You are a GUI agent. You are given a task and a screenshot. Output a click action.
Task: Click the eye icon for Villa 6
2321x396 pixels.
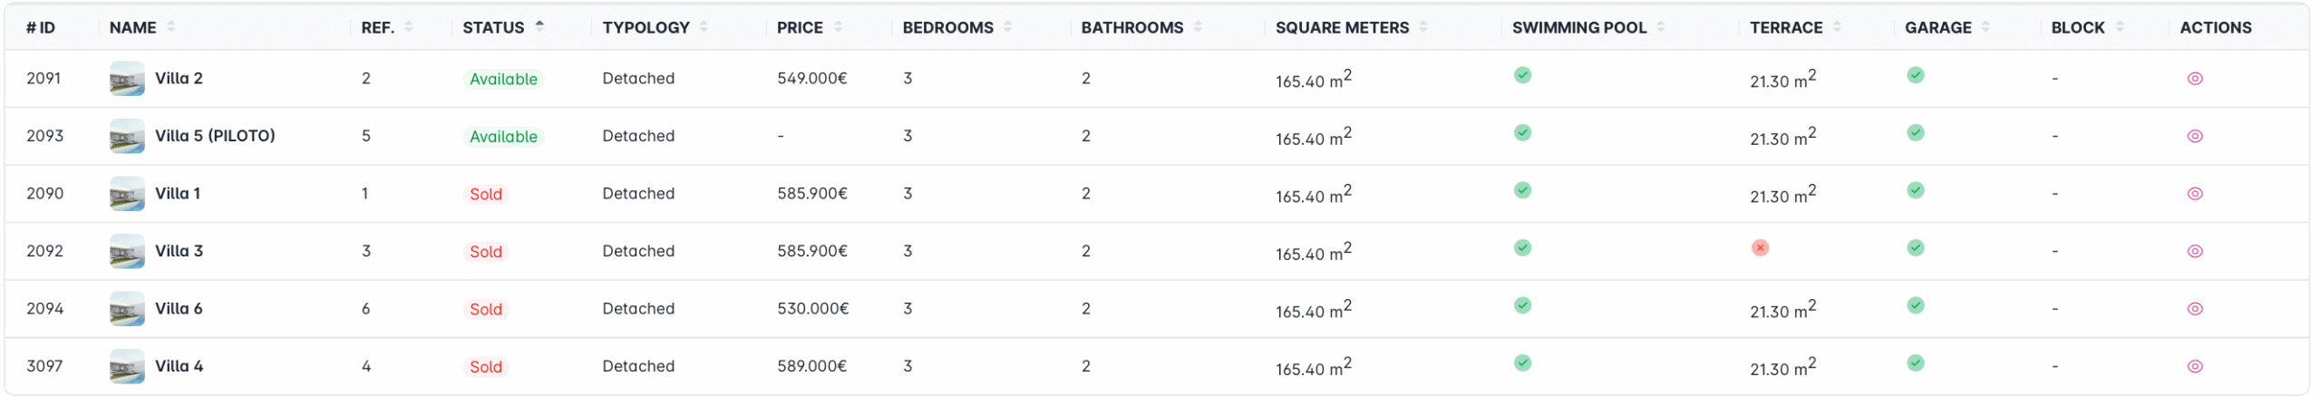[2194, 309]
